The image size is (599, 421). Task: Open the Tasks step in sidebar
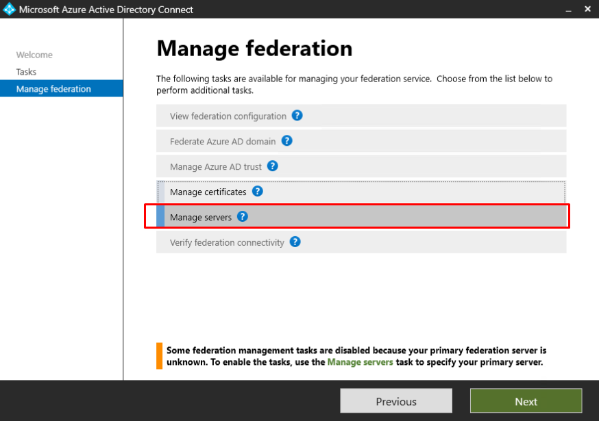click(26, 72)
